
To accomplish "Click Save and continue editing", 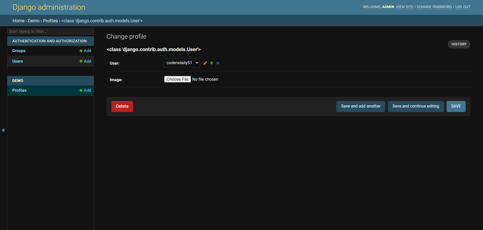I will click(x=416, y=106).
